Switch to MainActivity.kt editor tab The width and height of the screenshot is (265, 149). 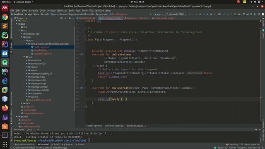[x=86, y=18]
